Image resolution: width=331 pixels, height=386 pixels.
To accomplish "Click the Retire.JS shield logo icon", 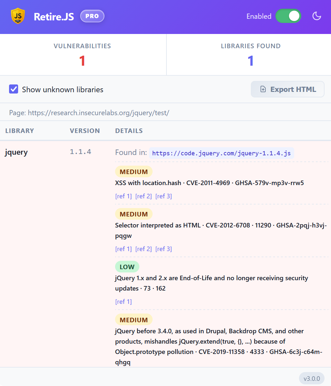I will coord(18,16).
